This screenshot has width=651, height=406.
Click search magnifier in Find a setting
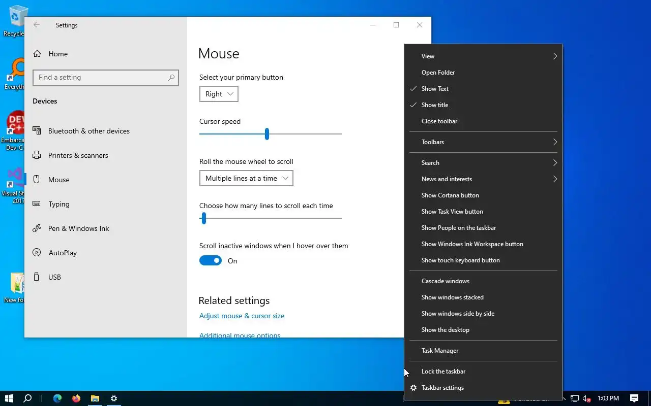coord(171,77)
